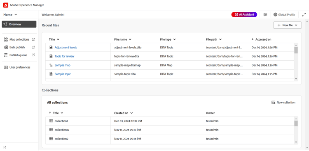Click the New collection icon button
The image size is (309, 151).
273,103
